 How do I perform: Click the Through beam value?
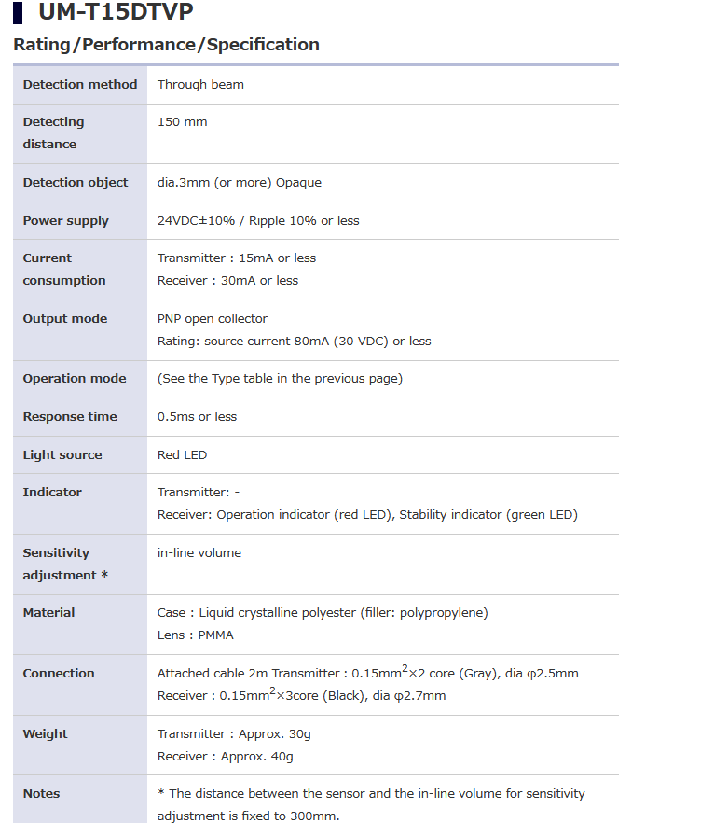[200, 85]
